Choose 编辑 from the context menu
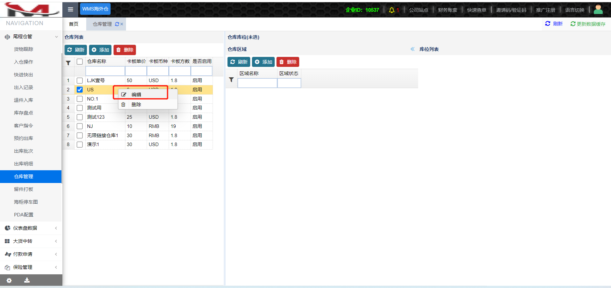The width and height of the screenshot is (611, 288). coord(148,95)
